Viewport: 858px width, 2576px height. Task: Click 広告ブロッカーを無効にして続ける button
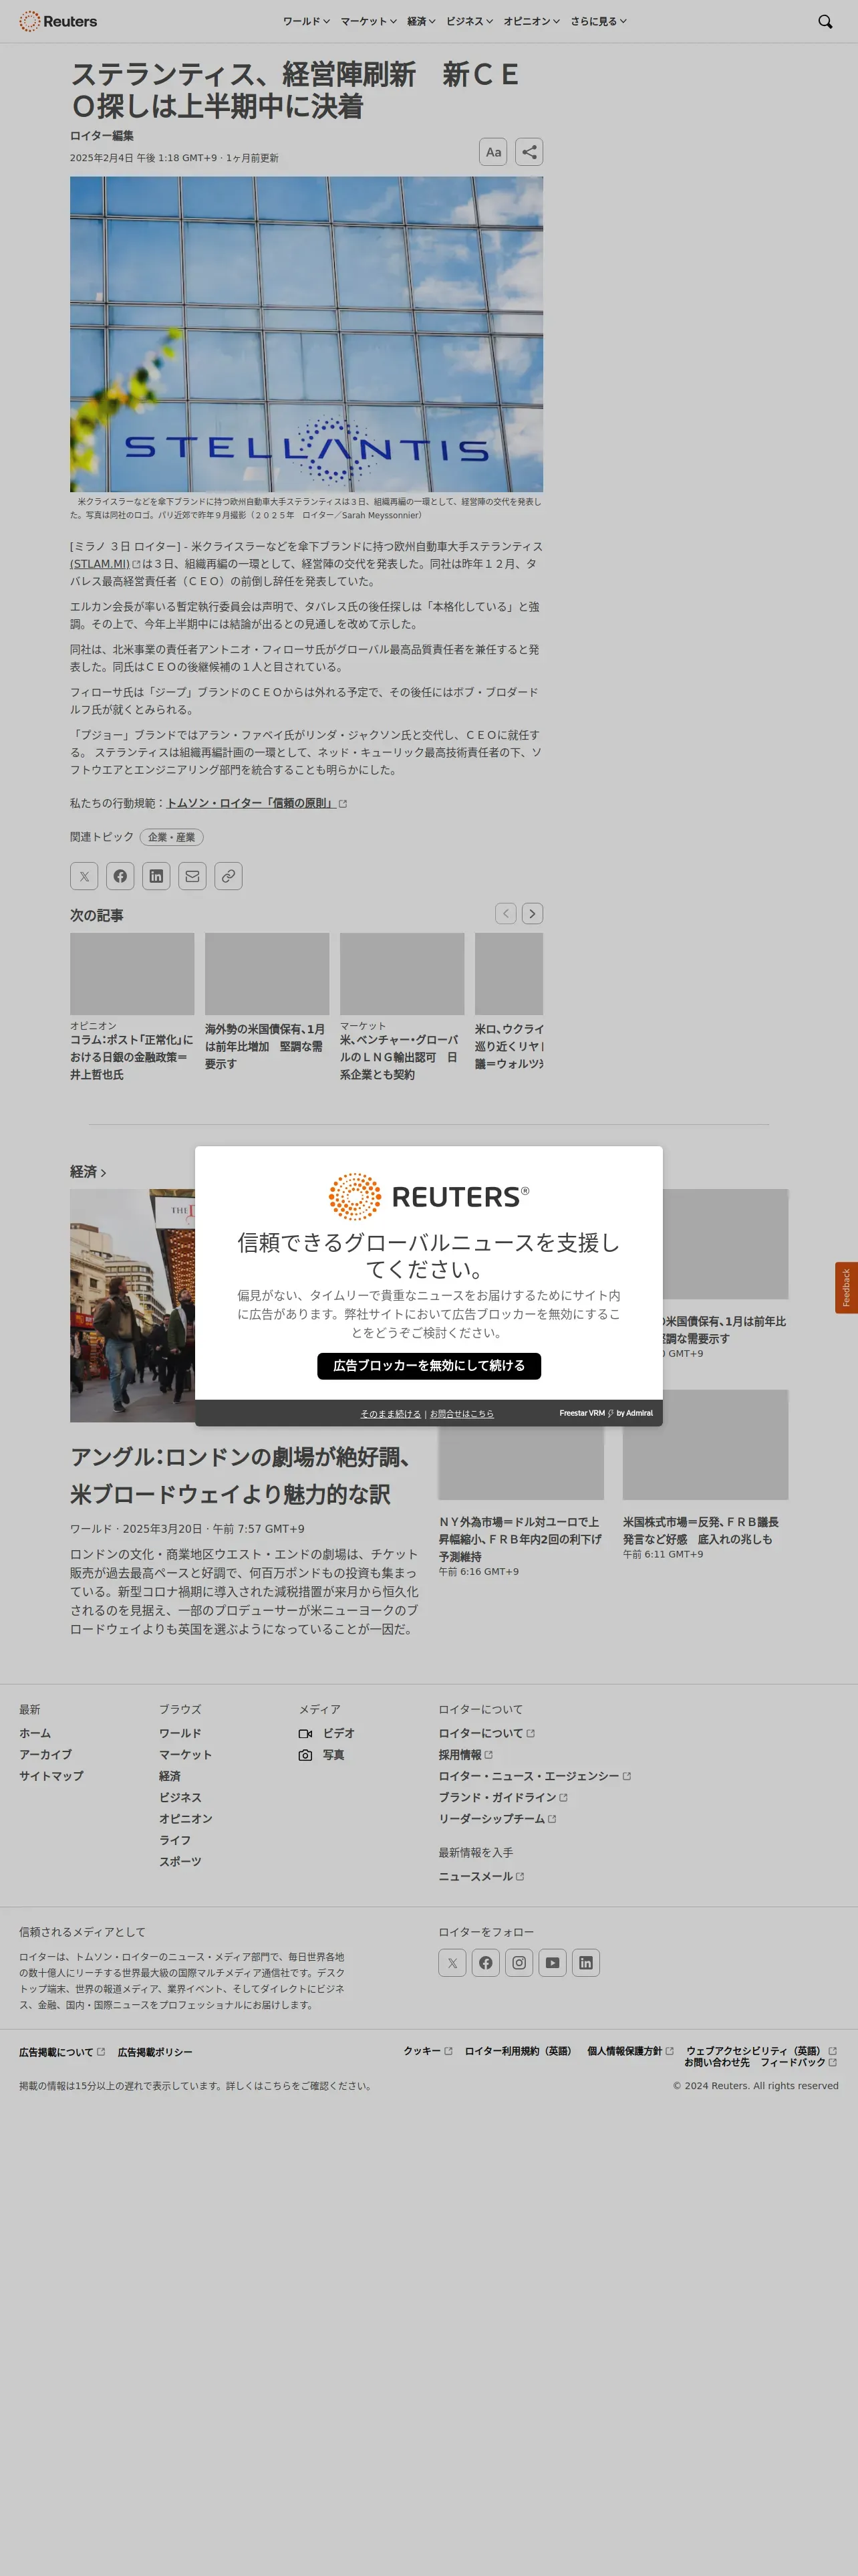coord(428,1365)
